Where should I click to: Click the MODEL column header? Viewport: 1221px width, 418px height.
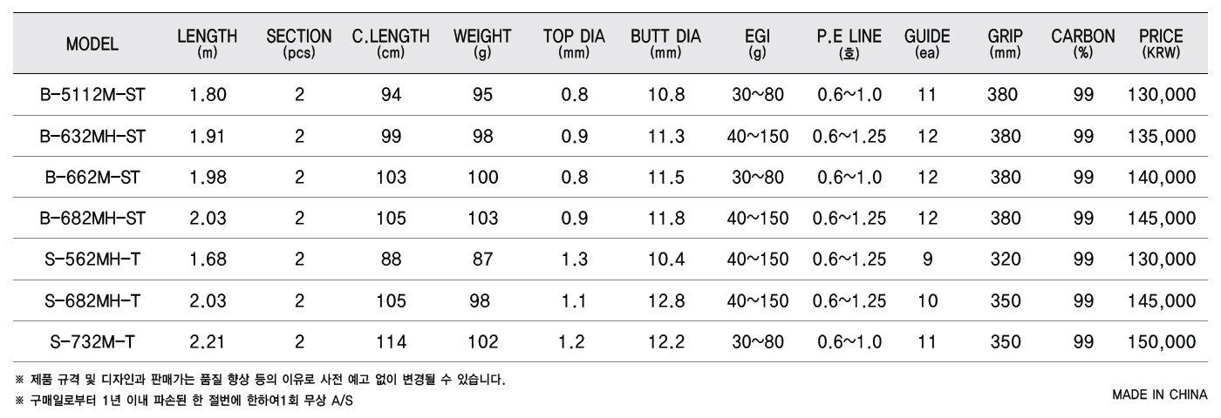pyautogui.click(x=92, y=43)
